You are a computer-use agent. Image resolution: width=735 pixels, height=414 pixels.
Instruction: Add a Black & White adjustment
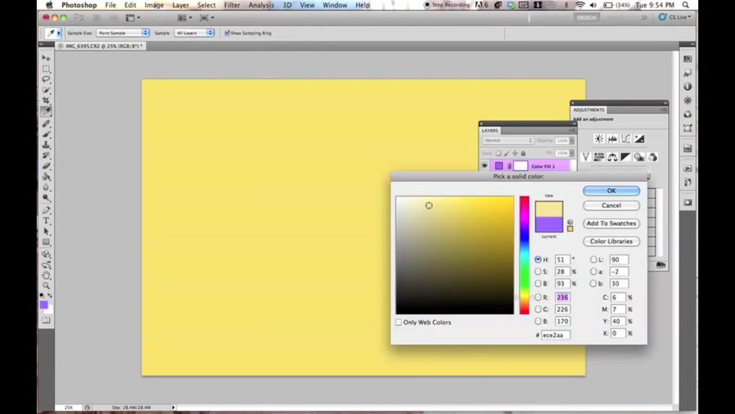point(625,157)
